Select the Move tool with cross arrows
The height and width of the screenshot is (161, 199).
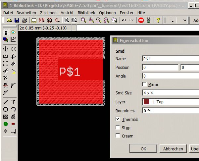(x=5, y=49)
